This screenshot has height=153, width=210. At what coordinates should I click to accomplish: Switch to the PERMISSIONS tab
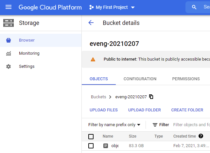[x=186, y=79]
